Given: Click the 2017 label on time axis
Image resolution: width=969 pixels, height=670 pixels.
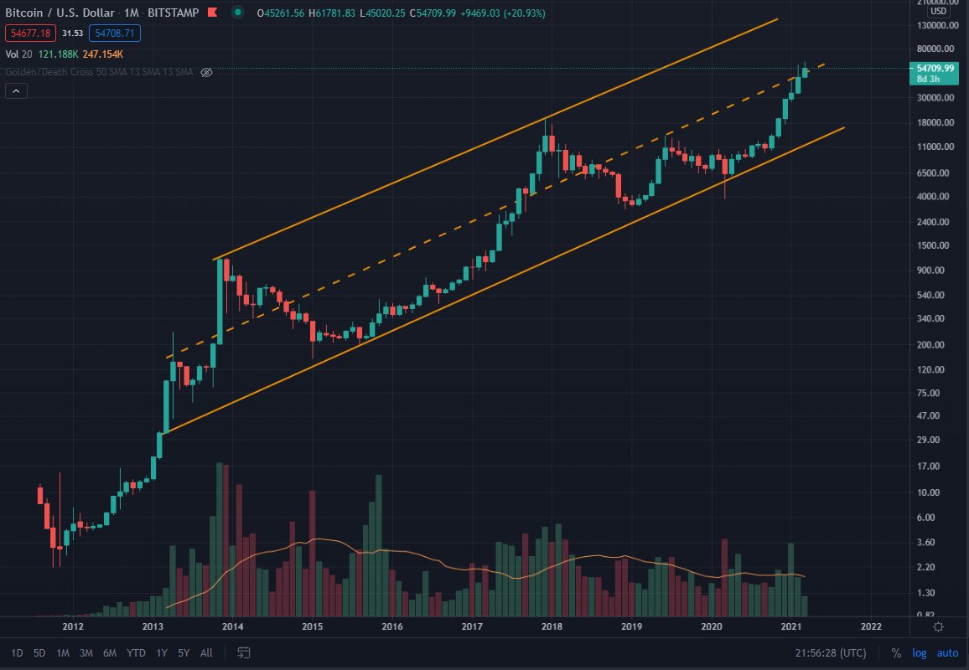Looking at the screenshot, I should pyautogui.click(x=472, y=626).
